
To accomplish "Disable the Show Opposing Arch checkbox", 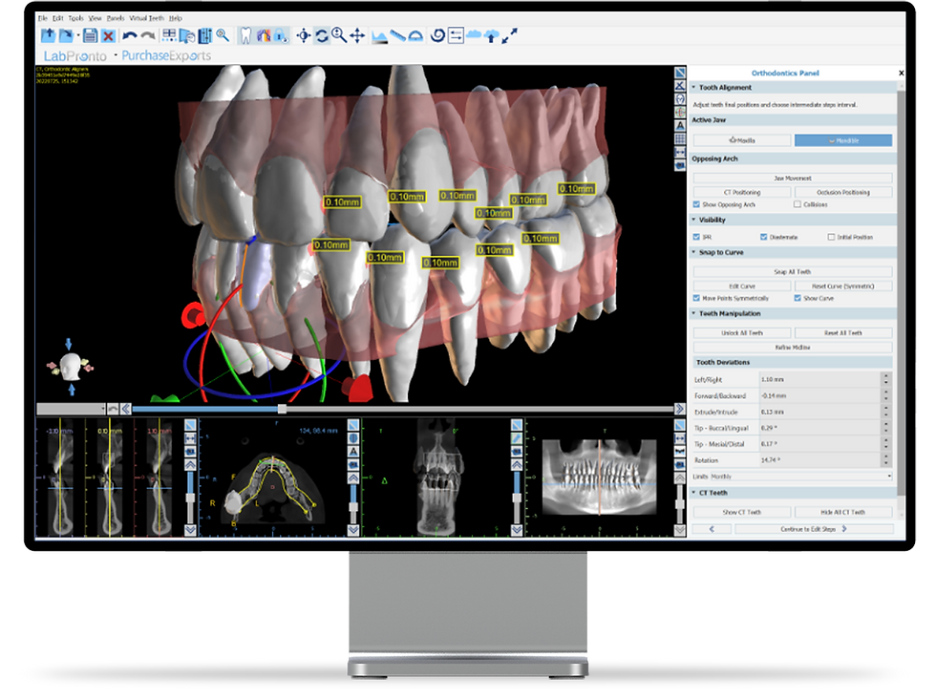I will tap(696, 204).
